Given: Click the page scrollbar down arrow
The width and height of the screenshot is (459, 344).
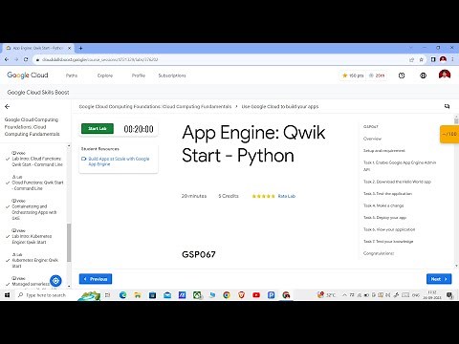Looking at the screenshot, I should [x=456, y=266].
